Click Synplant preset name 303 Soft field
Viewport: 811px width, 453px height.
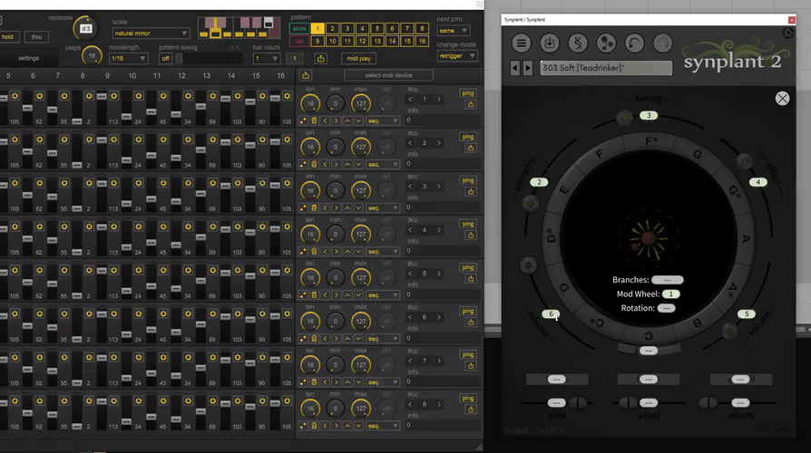(606, 68)
